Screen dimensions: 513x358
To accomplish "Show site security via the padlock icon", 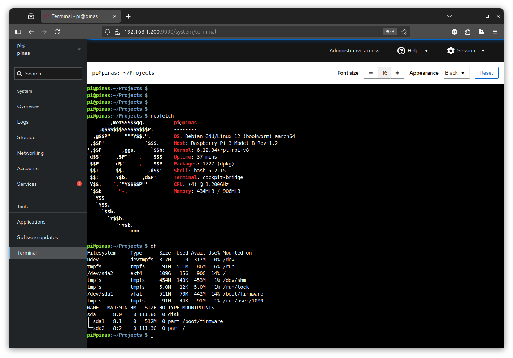I will coord(117,32).
